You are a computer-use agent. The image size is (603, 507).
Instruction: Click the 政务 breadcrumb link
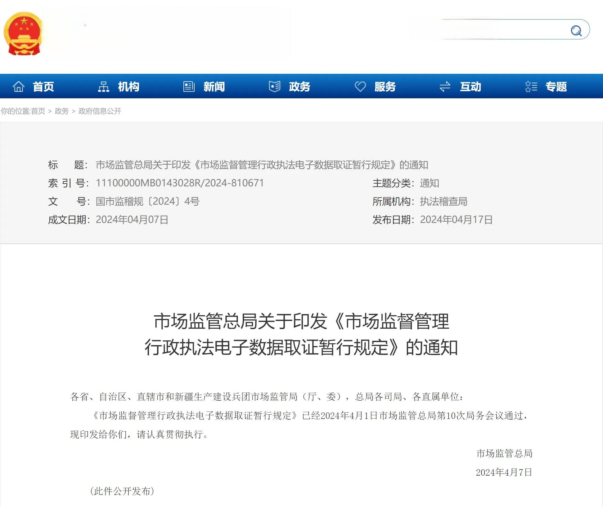[x=61, y=111]
